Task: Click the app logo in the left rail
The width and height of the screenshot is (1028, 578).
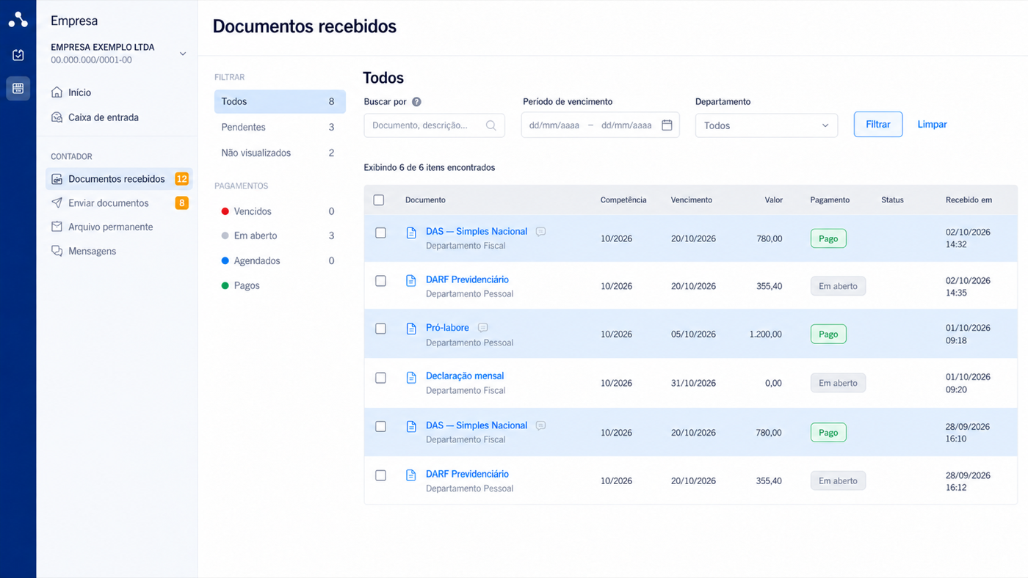Action: pos(18,20)
